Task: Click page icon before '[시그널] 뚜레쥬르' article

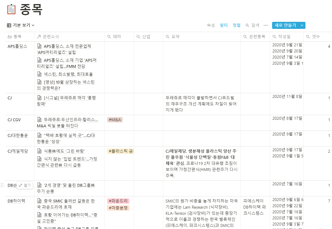Action: click(39, 98)
